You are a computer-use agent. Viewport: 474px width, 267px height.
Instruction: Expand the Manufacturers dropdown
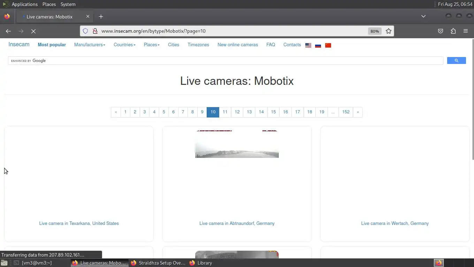pos(90,44)
